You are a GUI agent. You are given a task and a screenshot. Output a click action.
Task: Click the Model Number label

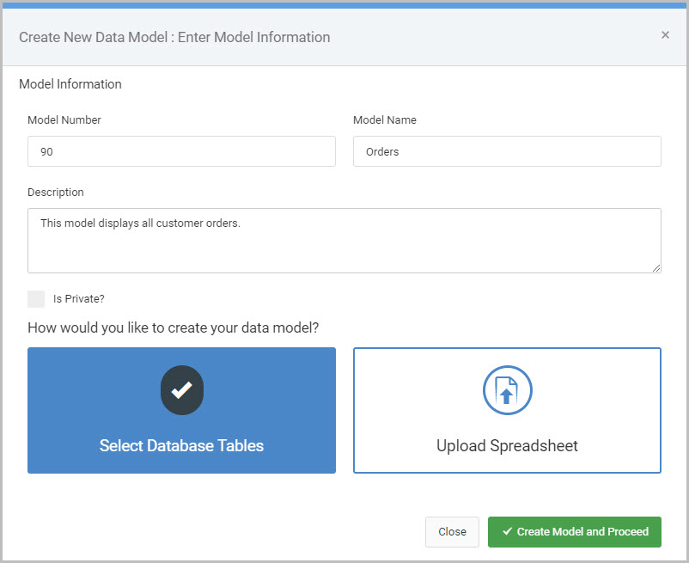[64, 120]
